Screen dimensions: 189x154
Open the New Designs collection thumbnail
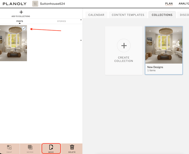(x=164, y=45)
